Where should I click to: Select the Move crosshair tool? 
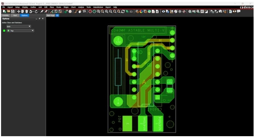click(18, 11)
